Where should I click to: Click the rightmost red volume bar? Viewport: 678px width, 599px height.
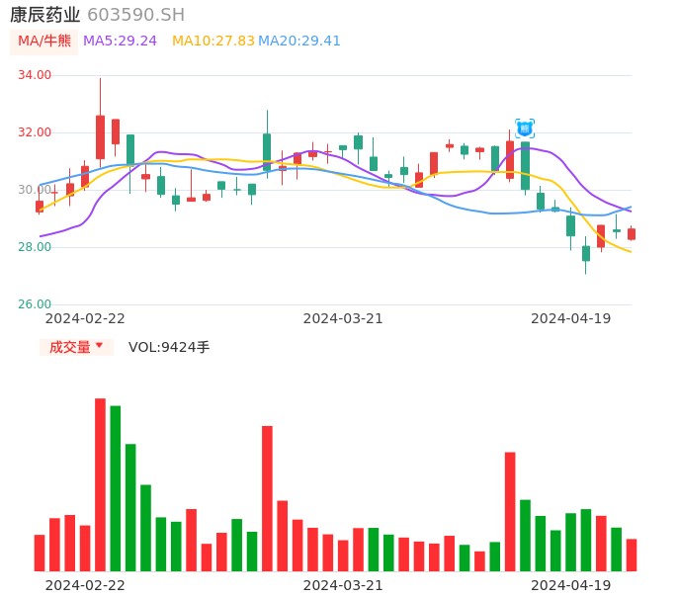click(x=632, y=555)
